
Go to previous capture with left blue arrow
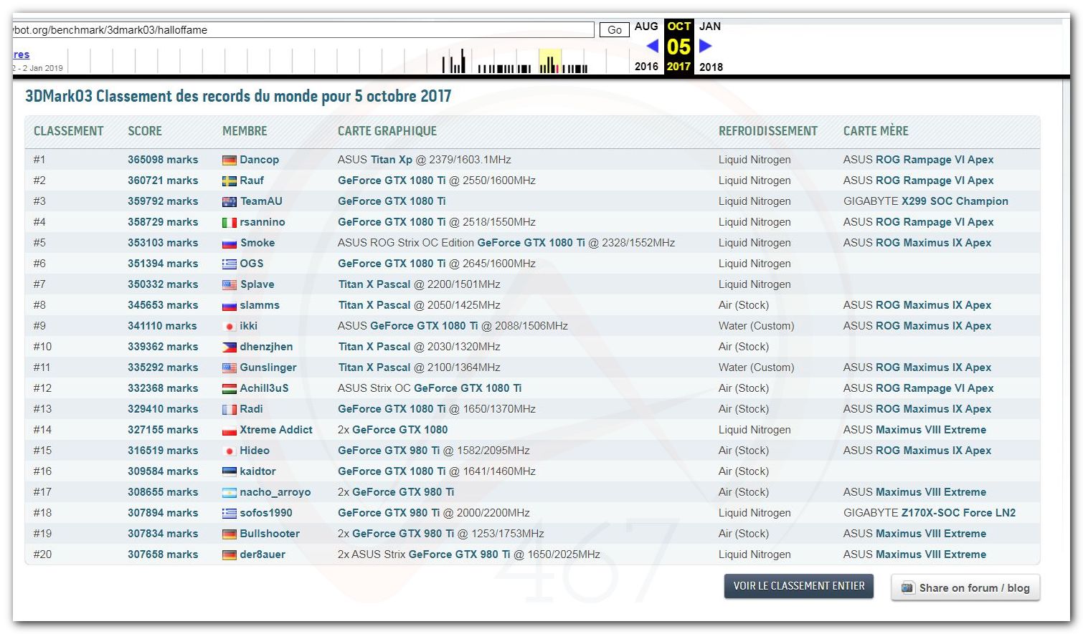click(652, 46)
